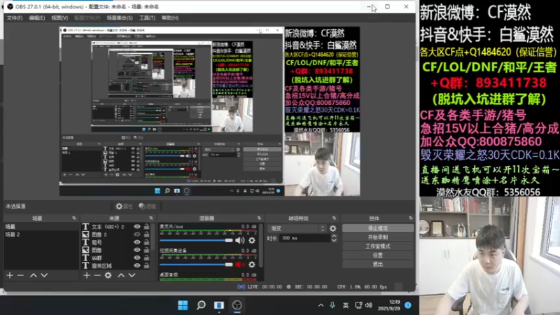Image resolution: width=560 pixels, height=315 pixels.
Task: Open the Task View taskbar icon
Action: [219, 305]
